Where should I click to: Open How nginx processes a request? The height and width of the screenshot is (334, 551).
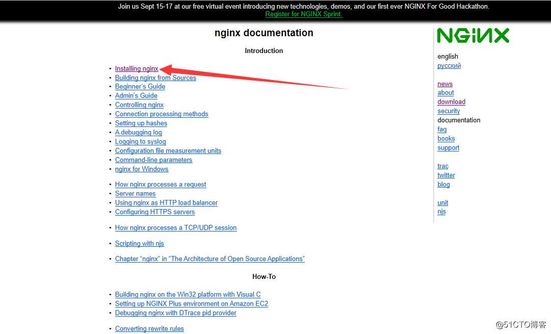click(x=161, y=184)
